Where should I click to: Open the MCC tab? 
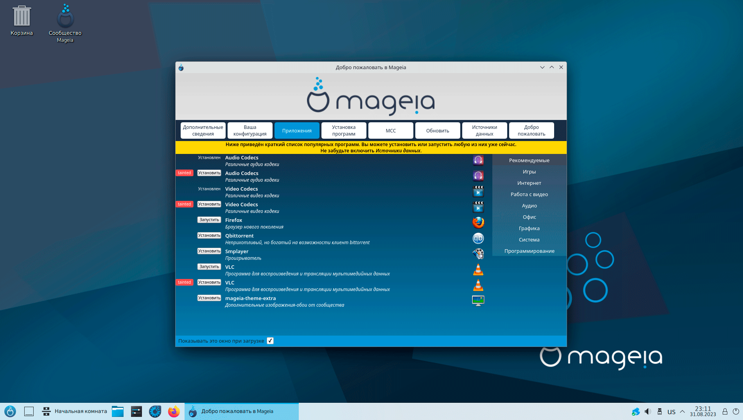[x=391, y=130]
